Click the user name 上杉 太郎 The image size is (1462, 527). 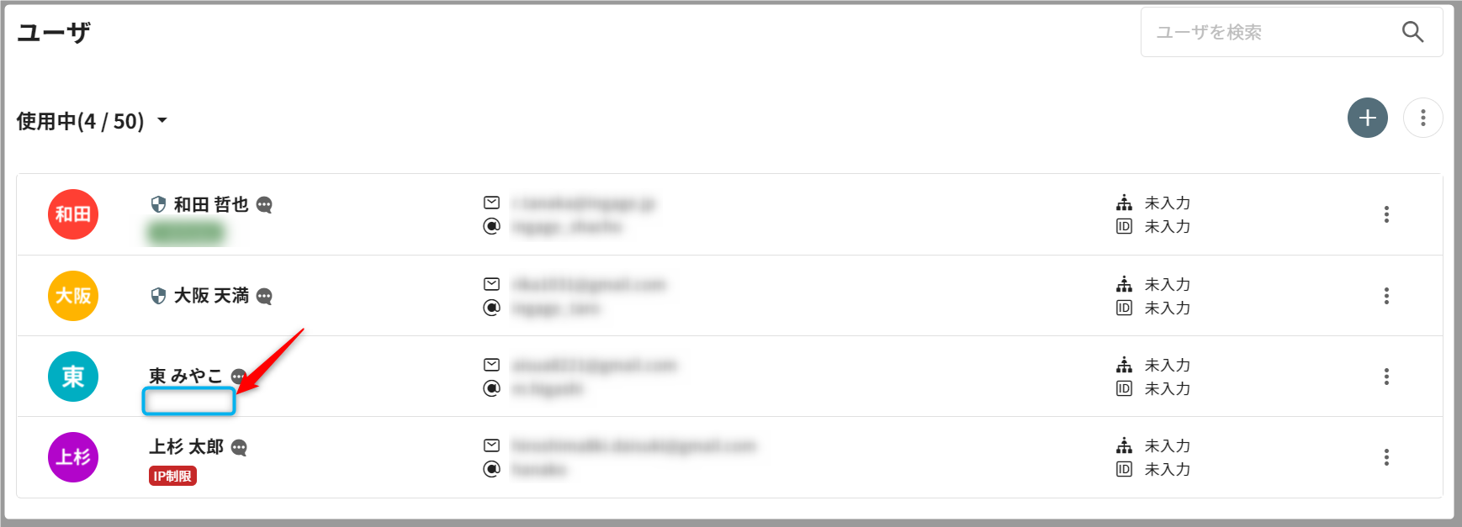[186, 446]
